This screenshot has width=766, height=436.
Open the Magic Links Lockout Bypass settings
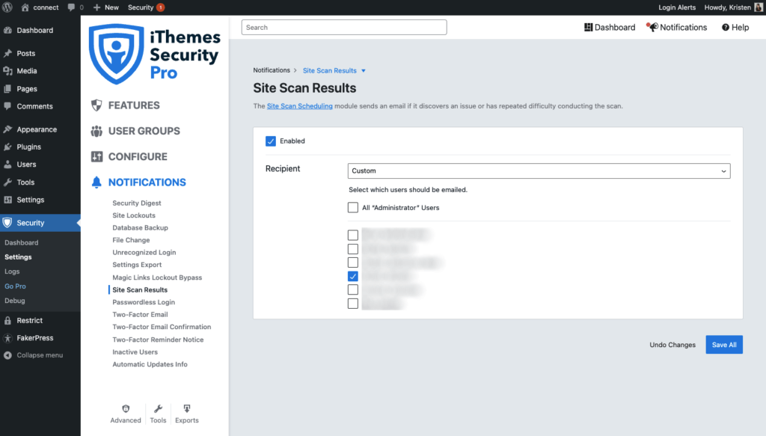point(157,277)
